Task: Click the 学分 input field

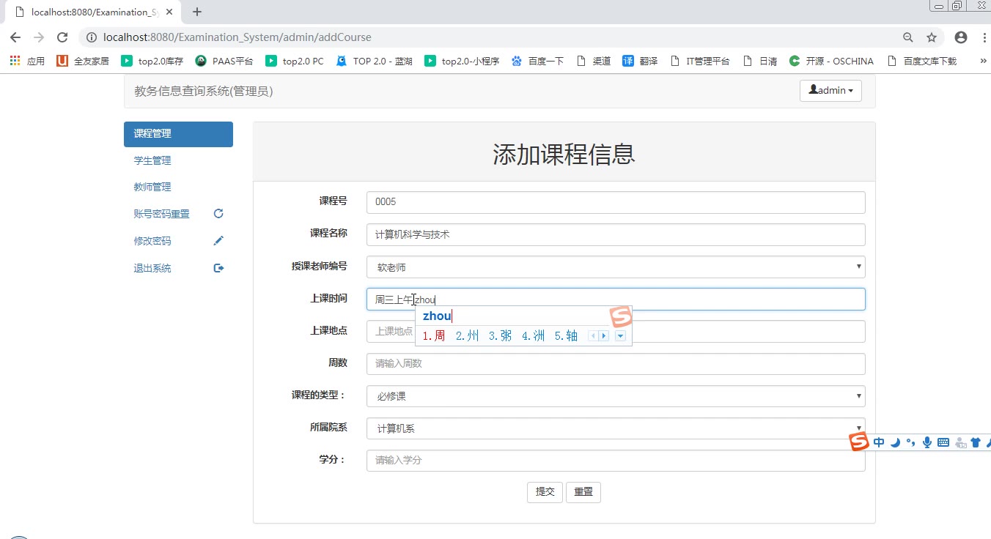Action: [x=616, y=460]
